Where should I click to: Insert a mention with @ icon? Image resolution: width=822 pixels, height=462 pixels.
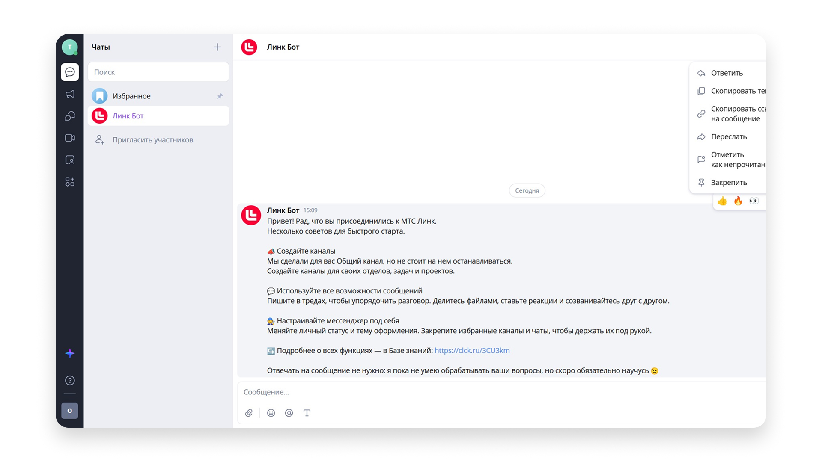(289, 413)
